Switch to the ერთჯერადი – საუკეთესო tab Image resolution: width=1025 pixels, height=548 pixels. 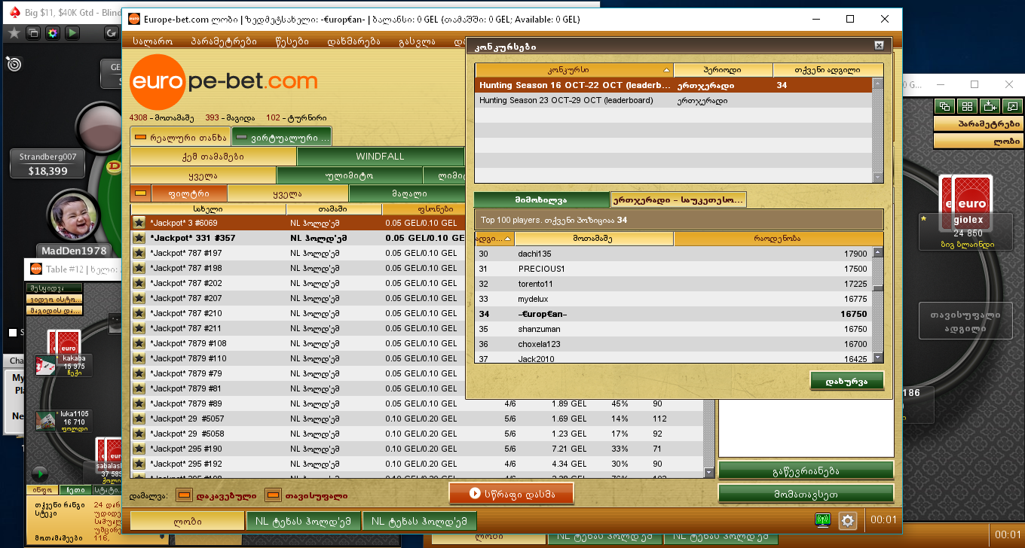(678, 199)
